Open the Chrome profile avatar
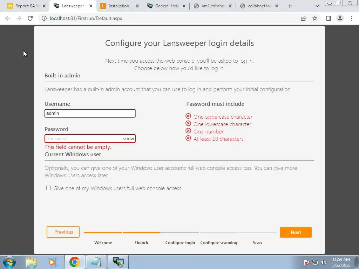The image size is (359, 269). (x=340, y=18)
